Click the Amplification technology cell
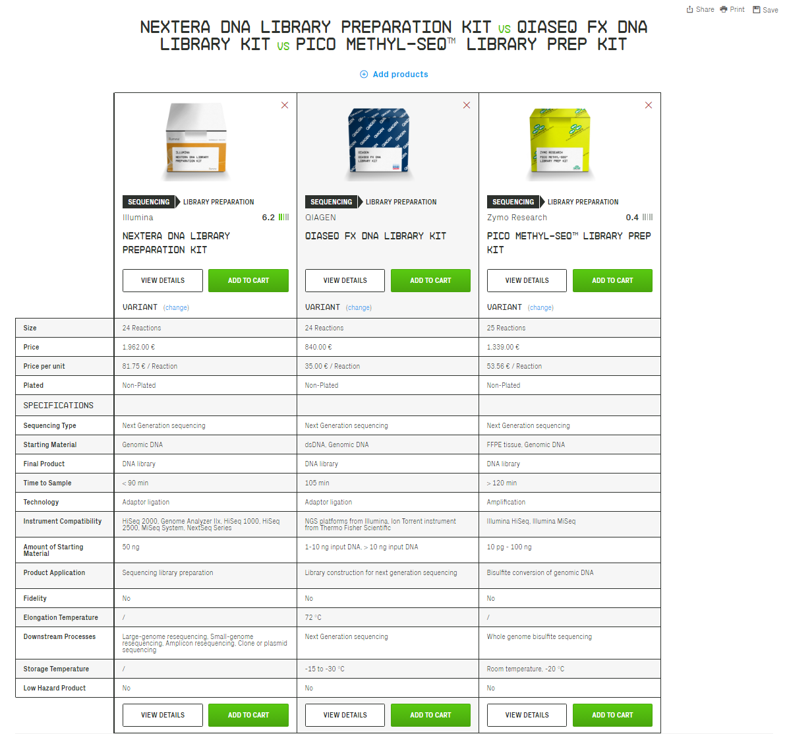The image size is (787, 734). pyautogui.click(x=569, y=502)
